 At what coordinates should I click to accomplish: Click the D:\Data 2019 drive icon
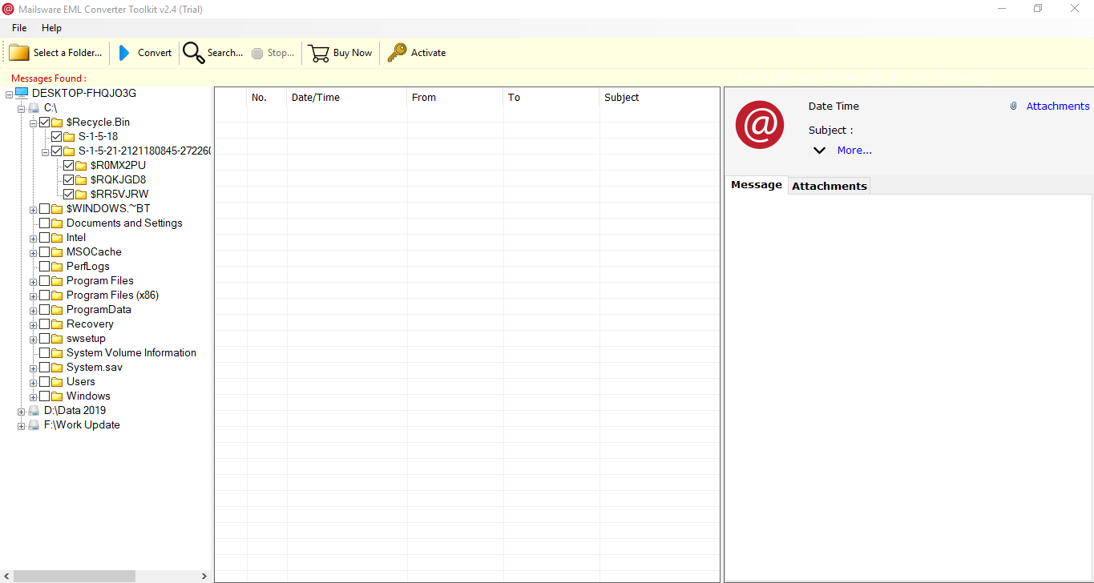click(34, 410)
